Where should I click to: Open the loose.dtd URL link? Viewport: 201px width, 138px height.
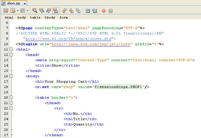(68, 39)
